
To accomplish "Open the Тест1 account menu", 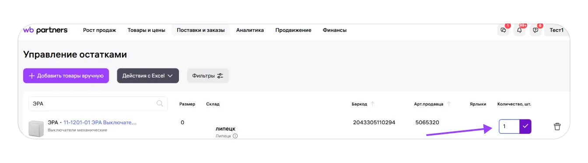I will coord(556,30).
